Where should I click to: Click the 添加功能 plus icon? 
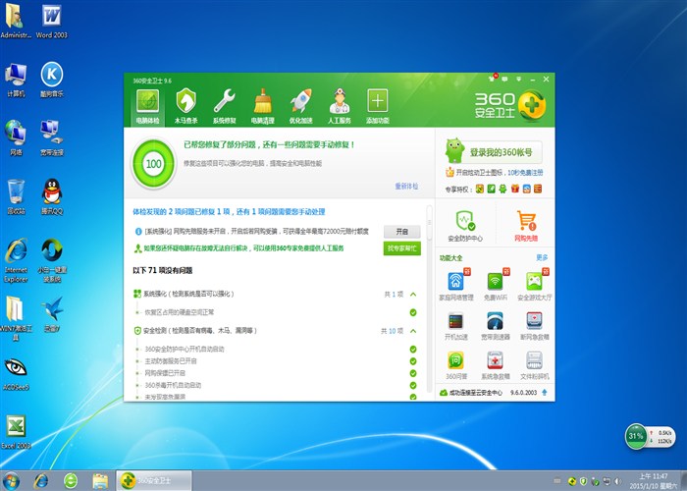[x=378, y=104]
